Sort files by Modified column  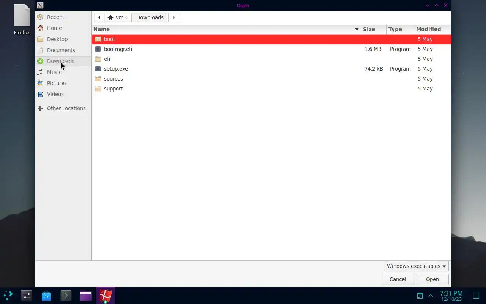432,29
